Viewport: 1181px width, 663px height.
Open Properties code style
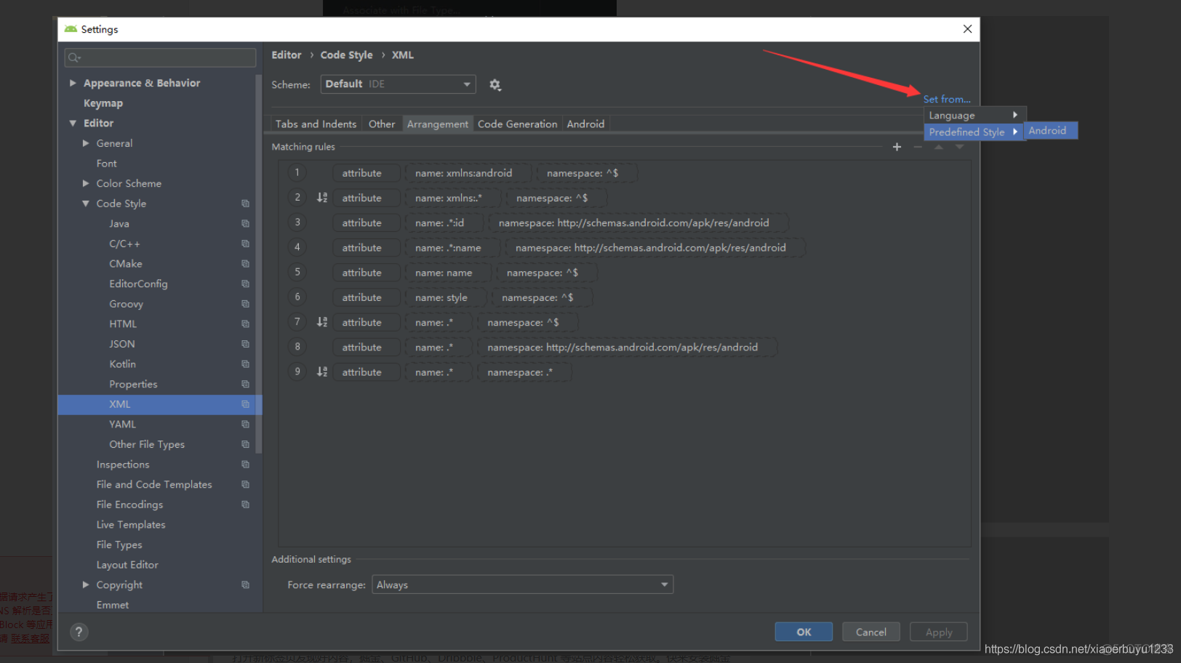133,384
